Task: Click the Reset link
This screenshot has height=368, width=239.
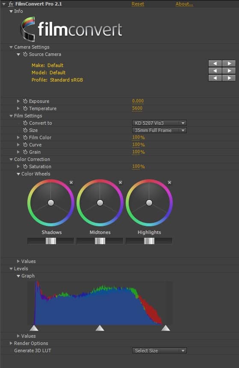Action: pyautogui.click(x=138, y=4)
